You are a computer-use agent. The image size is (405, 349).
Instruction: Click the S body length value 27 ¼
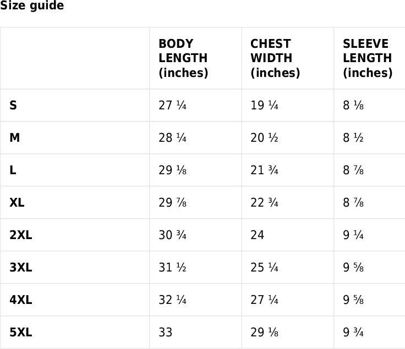click(x=172, y=106)
